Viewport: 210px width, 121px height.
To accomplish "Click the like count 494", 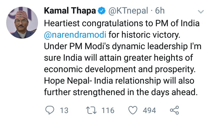I will click(x=149, y=110).
